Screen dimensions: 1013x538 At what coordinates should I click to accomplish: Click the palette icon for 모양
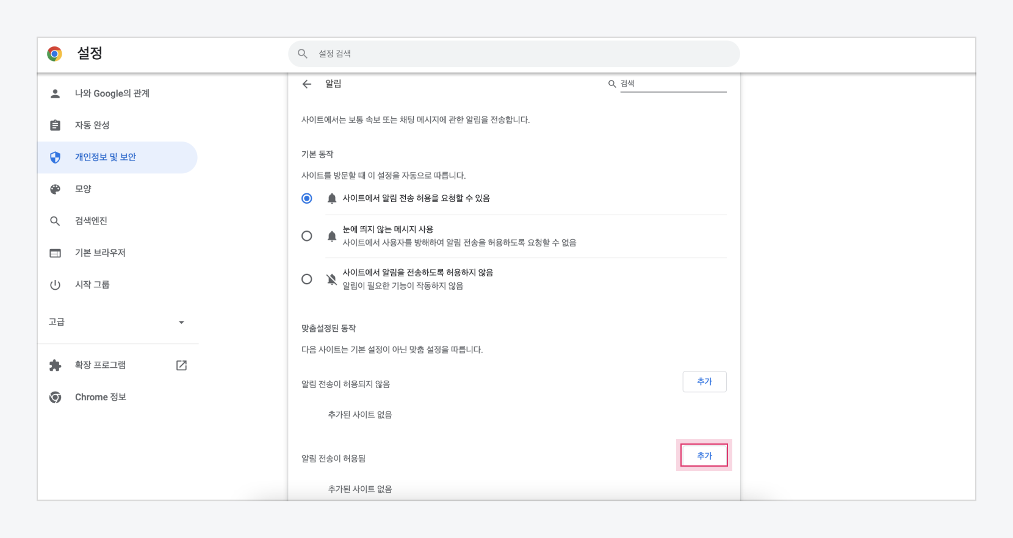point(55,189)
